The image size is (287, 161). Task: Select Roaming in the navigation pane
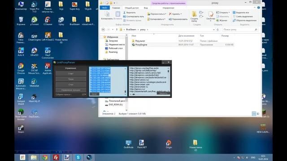click(x=112, y=52)
